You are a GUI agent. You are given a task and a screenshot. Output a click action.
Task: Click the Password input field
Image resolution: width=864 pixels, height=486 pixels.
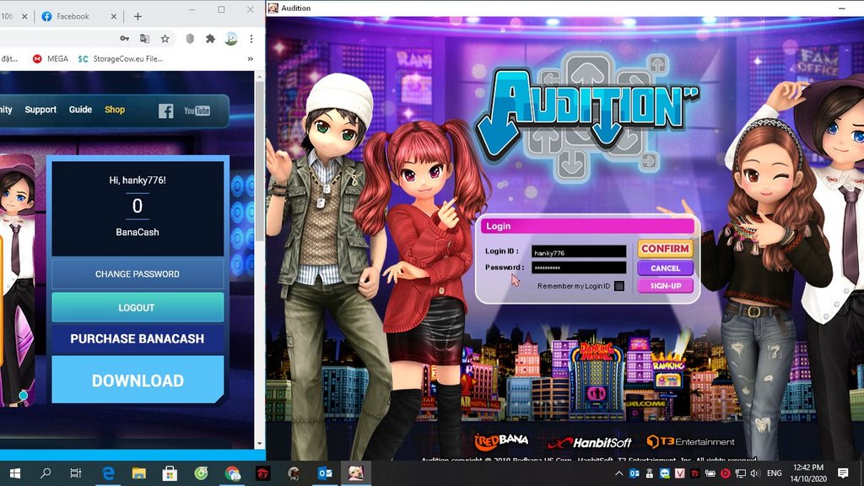(x=579, y=267)
